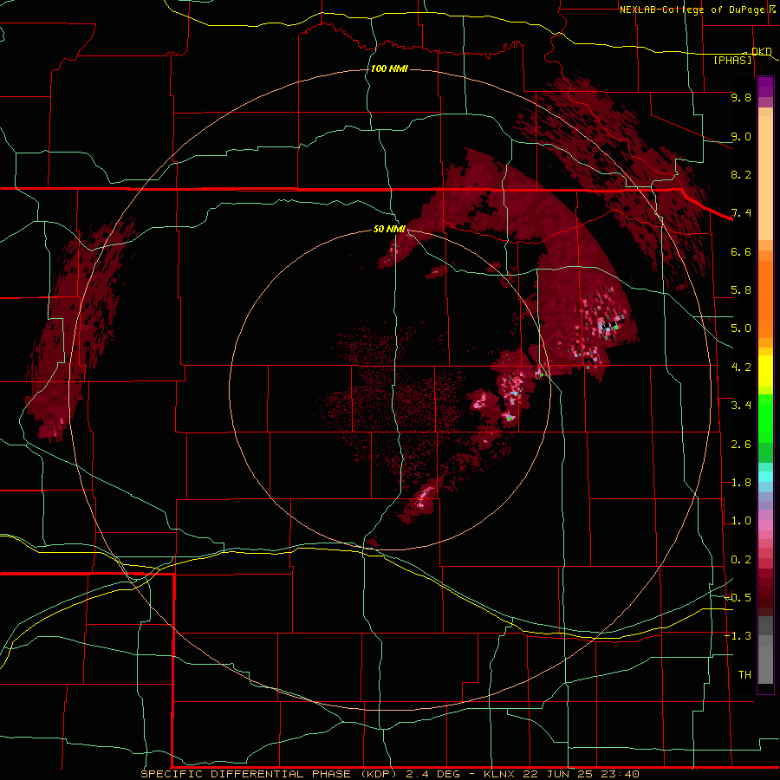Click the 4.2 value on the color scale

[x=741, y=367]
